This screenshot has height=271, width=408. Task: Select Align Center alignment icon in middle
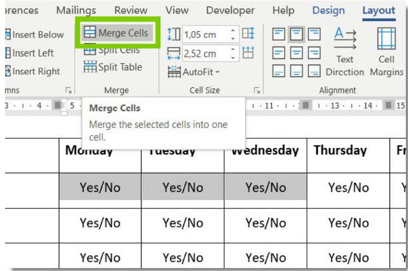click(296, 53)
